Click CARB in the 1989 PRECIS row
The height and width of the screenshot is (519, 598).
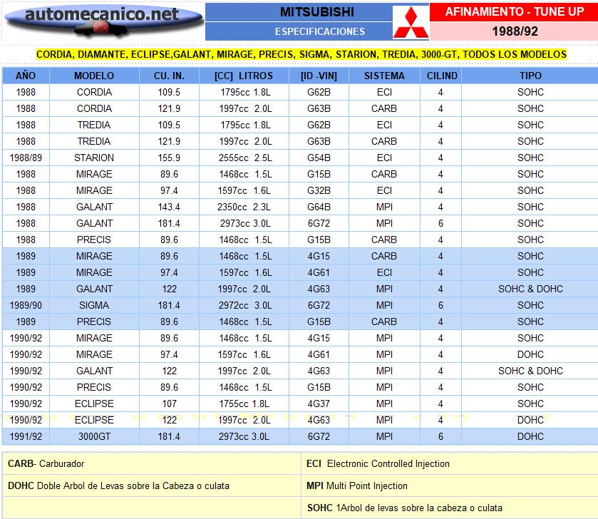(x=384, y=322)
